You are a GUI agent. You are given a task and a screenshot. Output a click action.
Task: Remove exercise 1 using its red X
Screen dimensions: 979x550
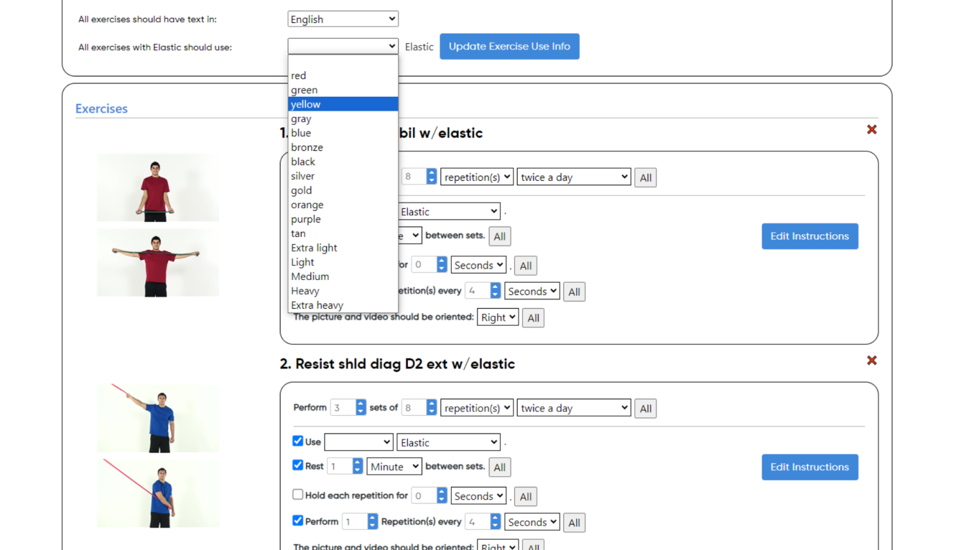[x=871, y=129]
